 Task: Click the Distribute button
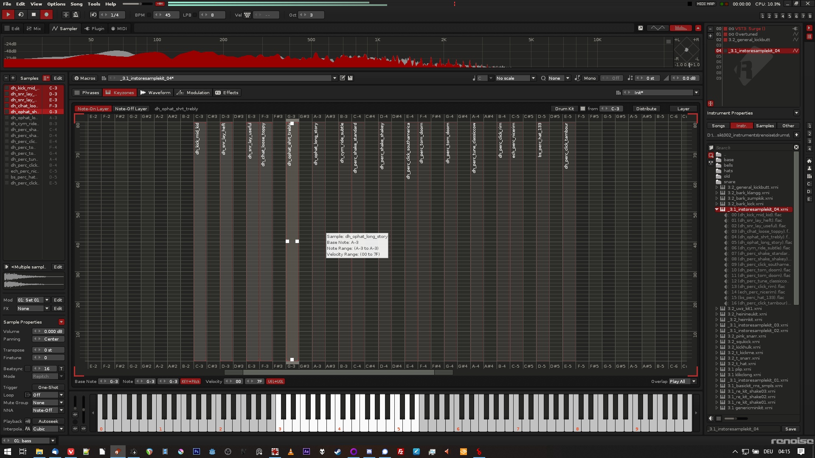point(646,109)
